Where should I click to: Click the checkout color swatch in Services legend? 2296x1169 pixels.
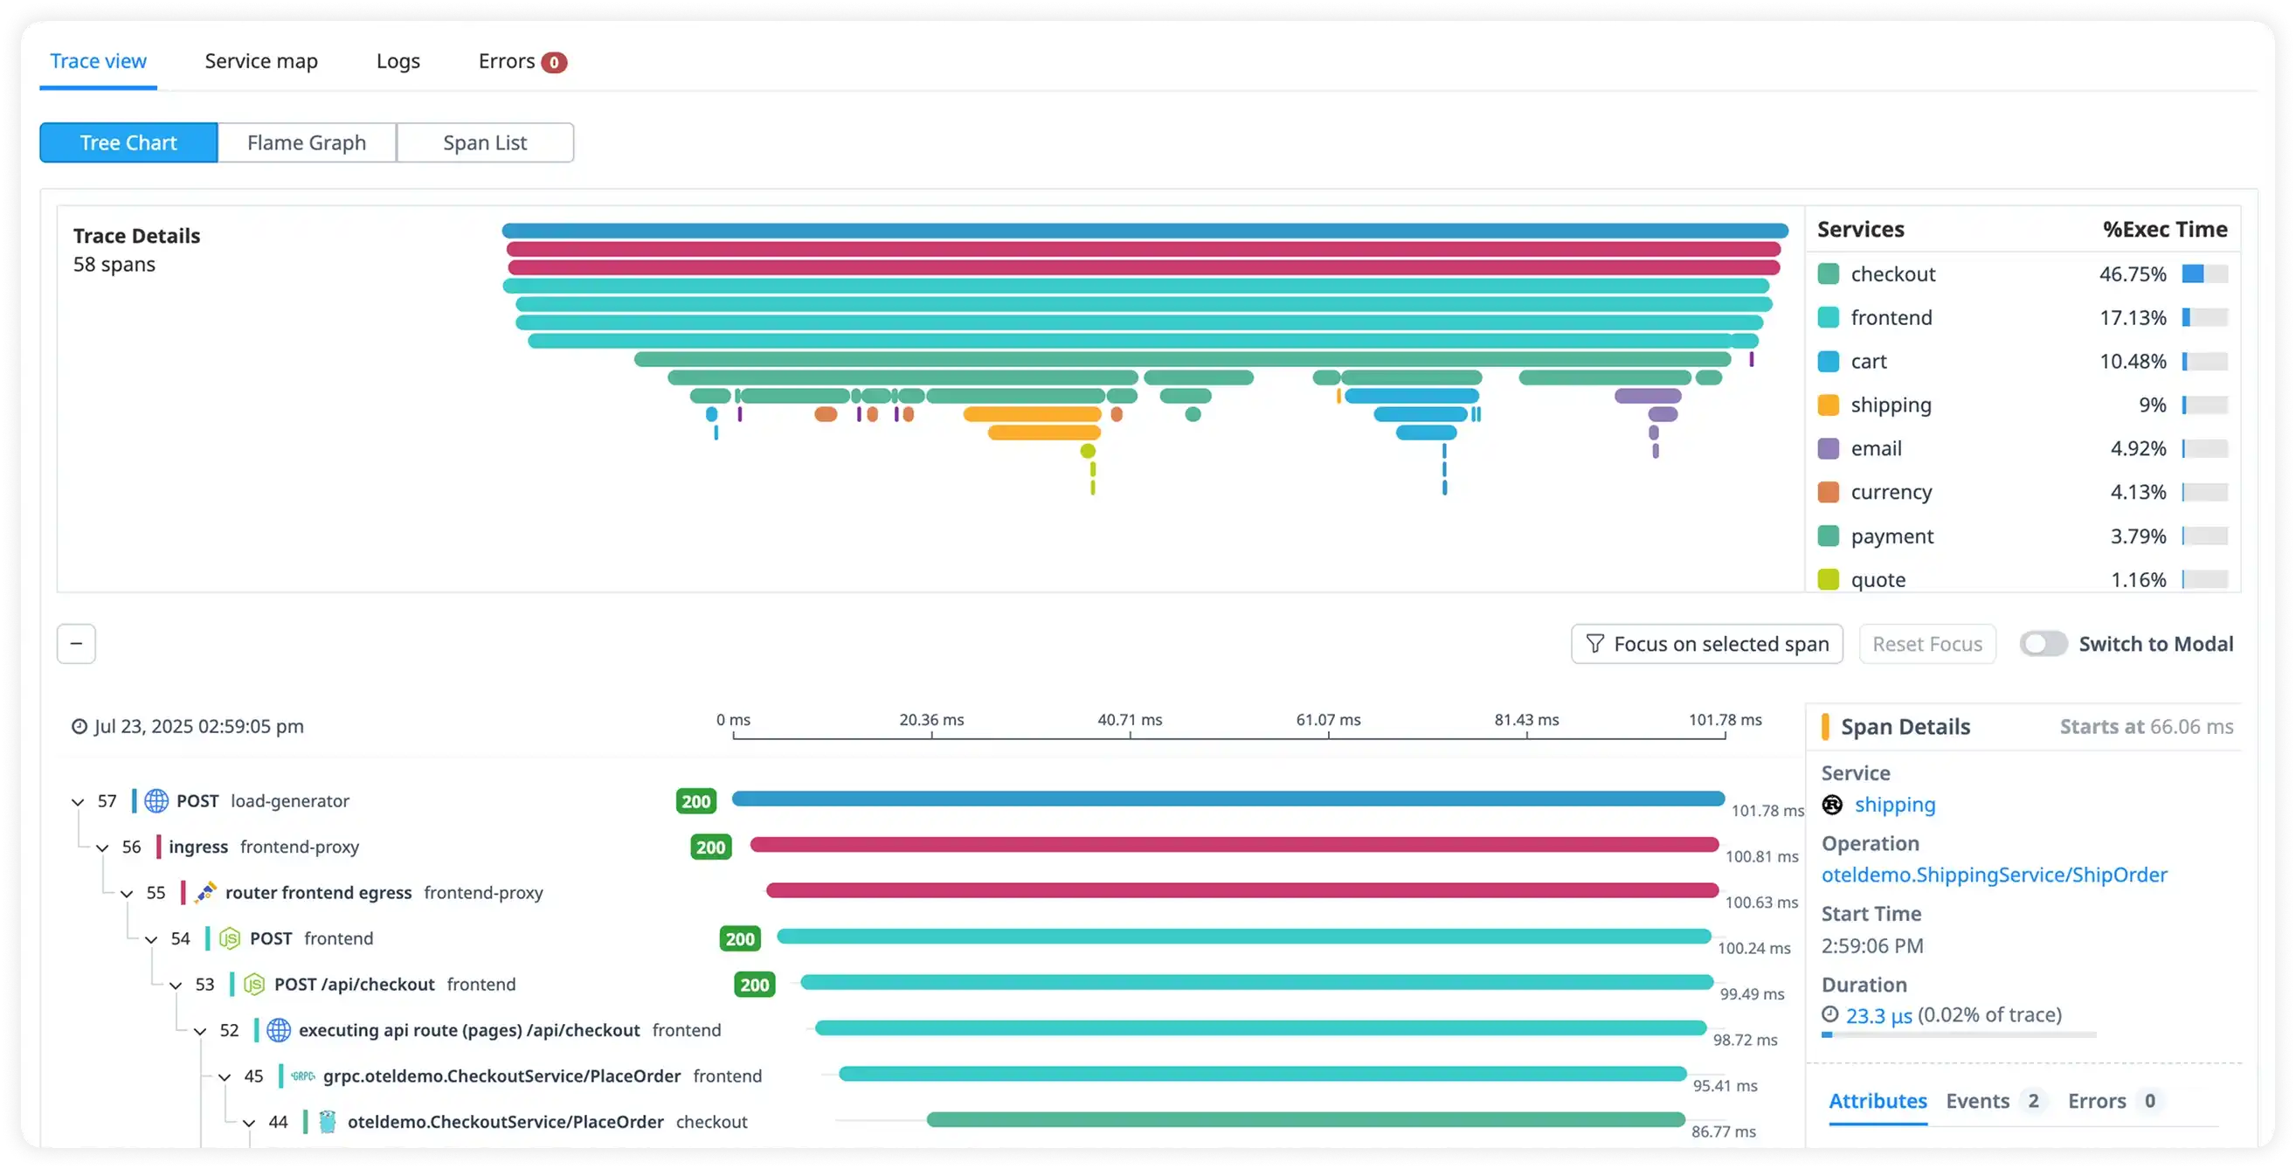1828,273
